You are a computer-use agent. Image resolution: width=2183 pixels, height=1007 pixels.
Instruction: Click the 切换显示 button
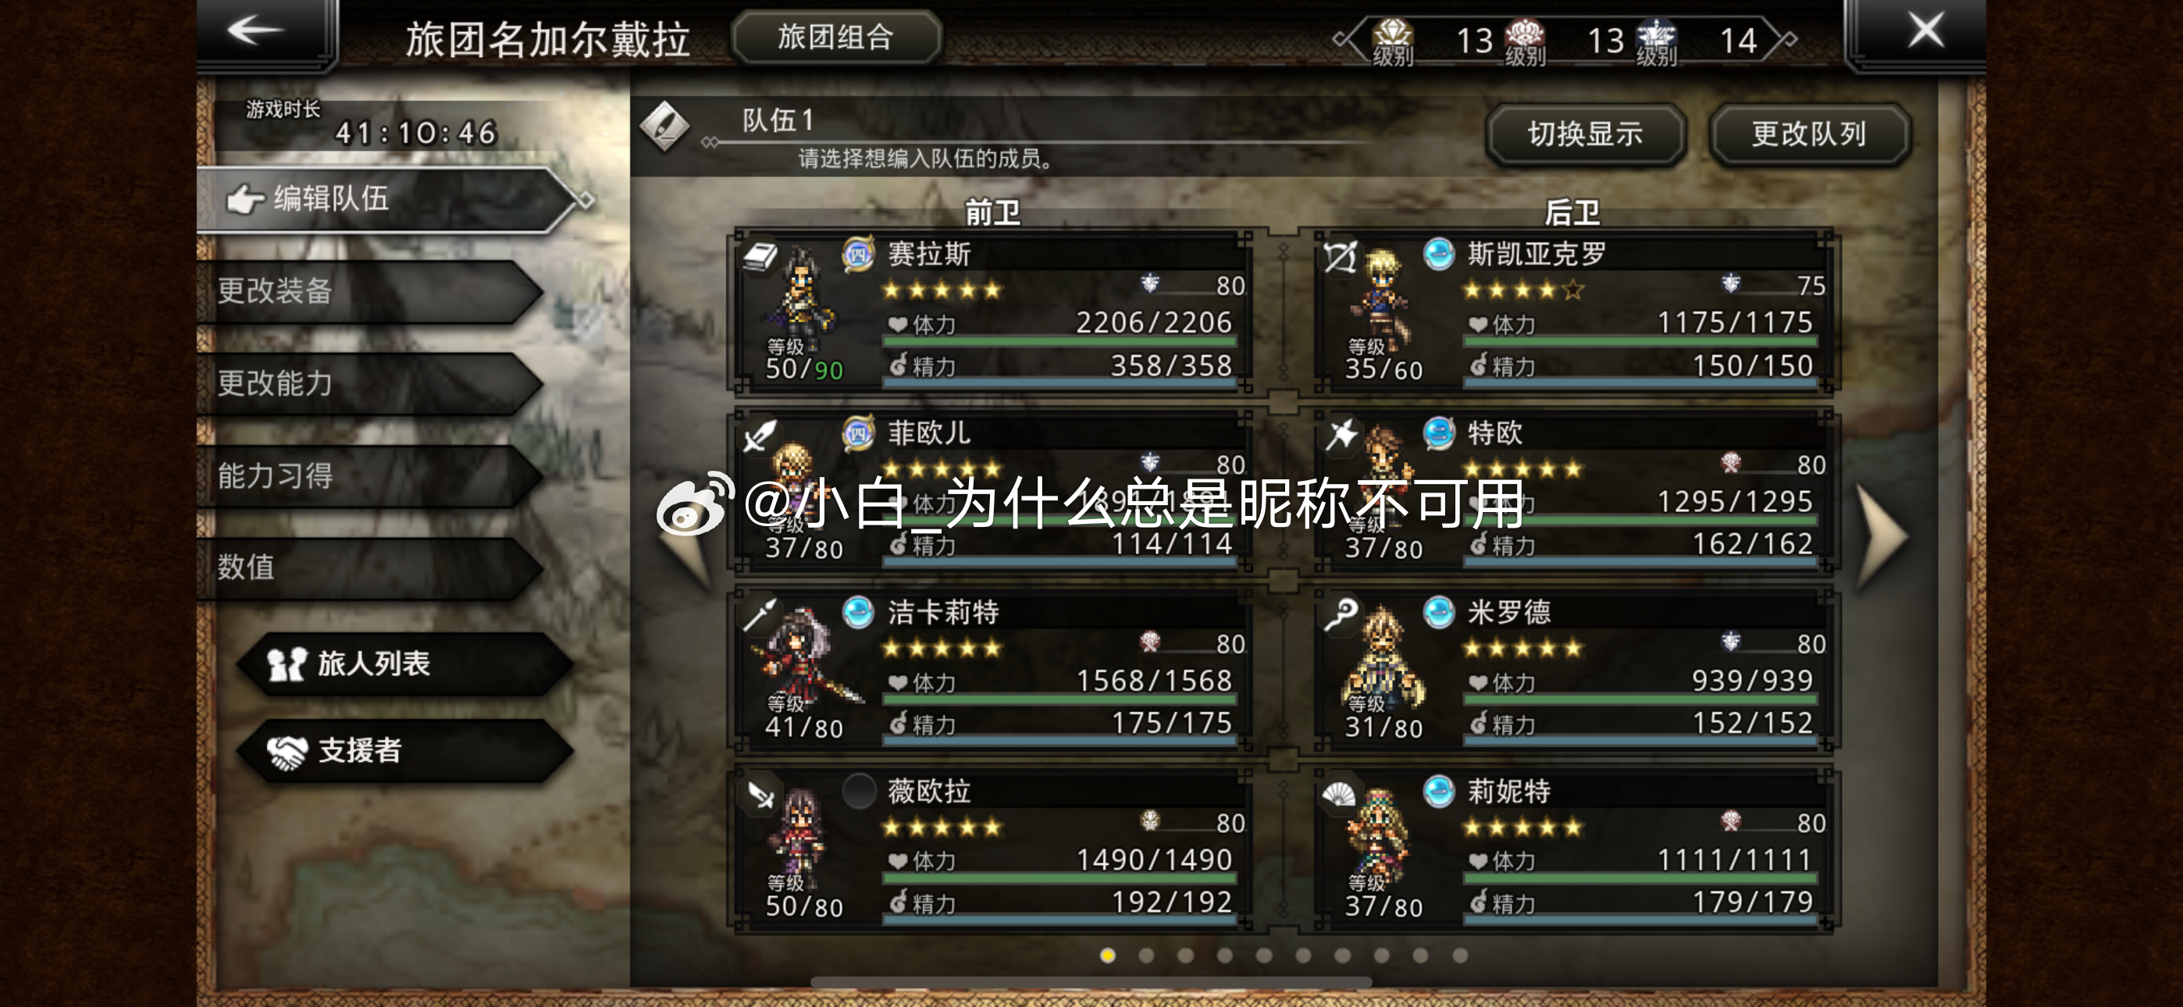coord(1585,134)
